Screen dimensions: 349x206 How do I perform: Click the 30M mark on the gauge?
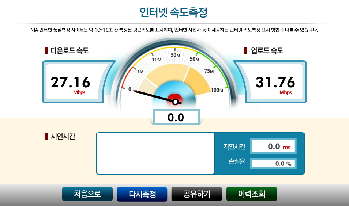[175, 55]
